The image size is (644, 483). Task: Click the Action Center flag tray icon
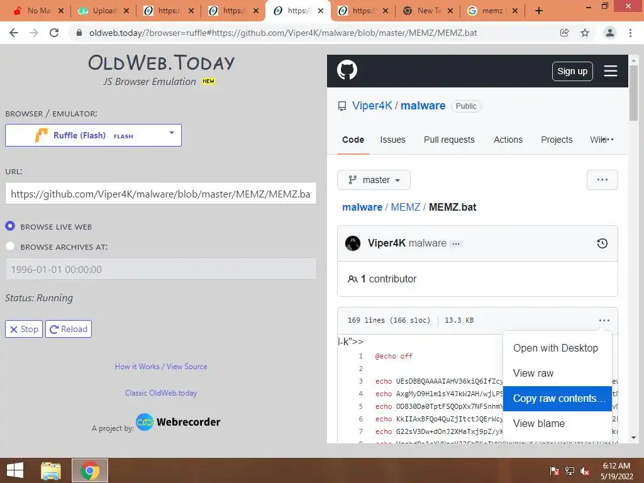coord(555,472)
